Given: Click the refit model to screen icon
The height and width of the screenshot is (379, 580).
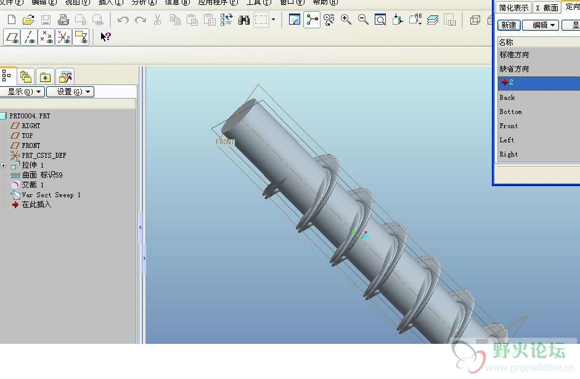Looking at the screenshot, I should tap(380, 20).
